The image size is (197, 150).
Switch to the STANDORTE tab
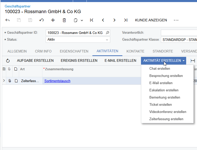163,51
